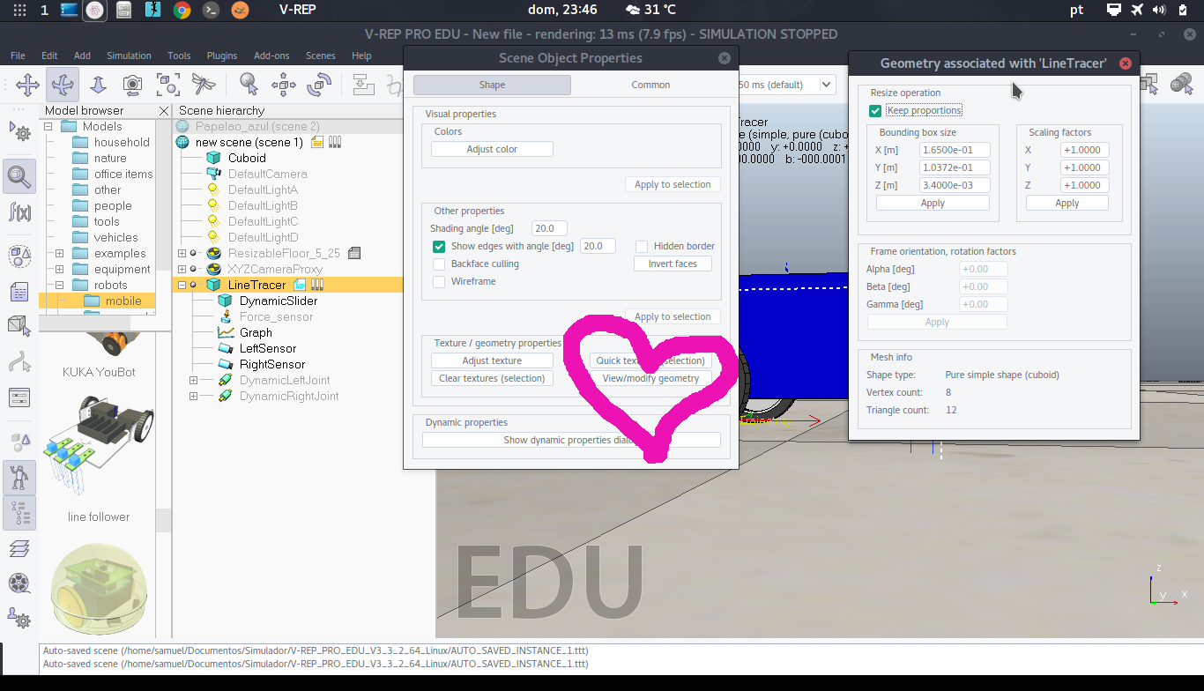1204x691 pixels.
Task: Click the Adjust color button
Action: [492, 149]
